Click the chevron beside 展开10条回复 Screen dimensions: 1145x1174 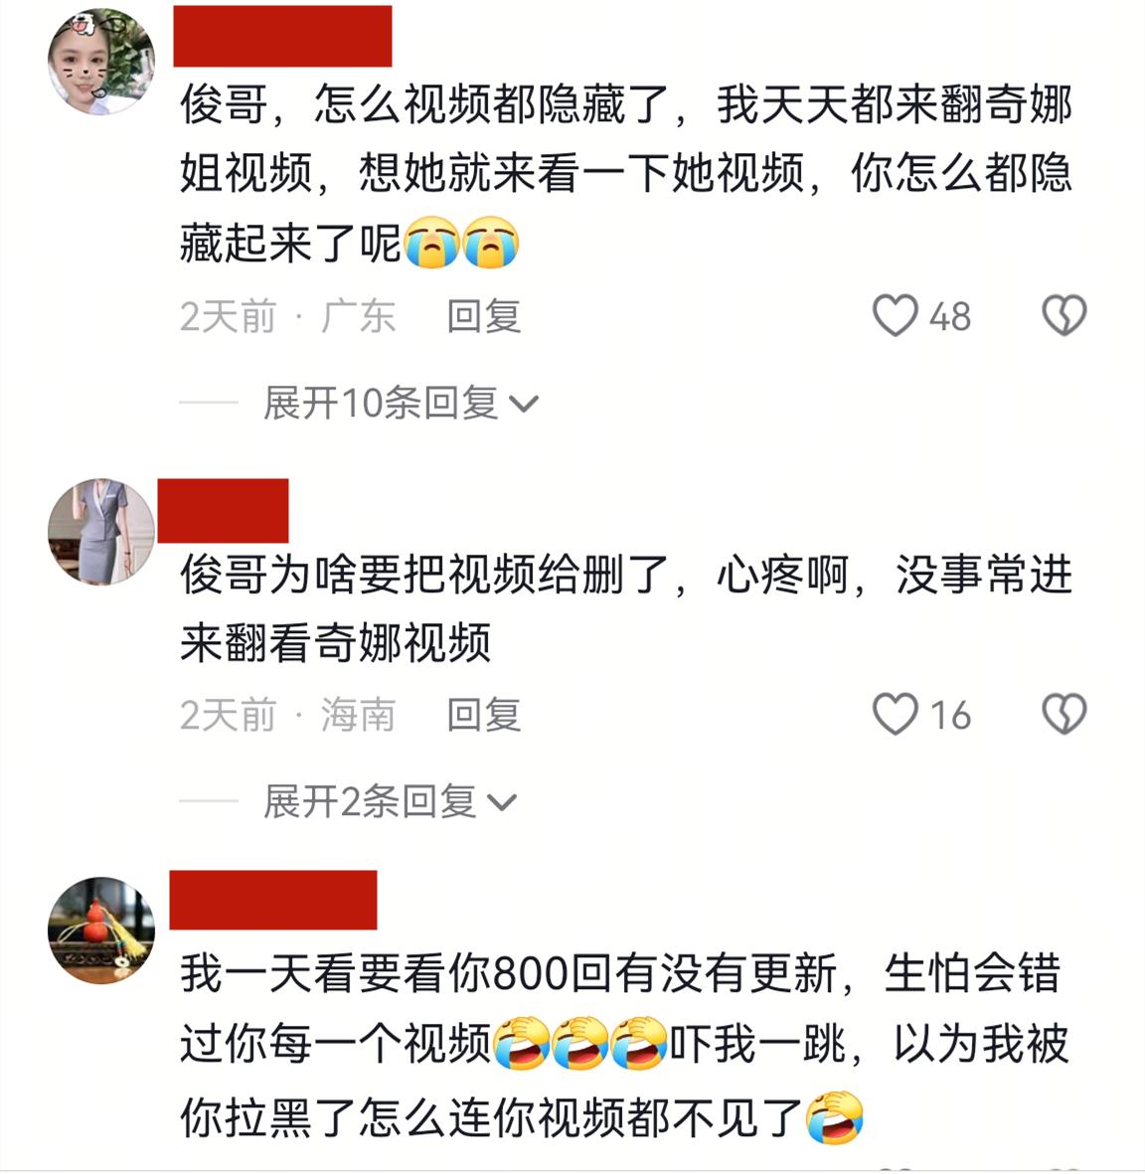[x=524, y=405]
